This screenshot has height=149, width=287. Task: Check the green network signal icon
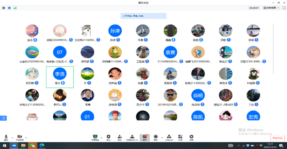15,8
